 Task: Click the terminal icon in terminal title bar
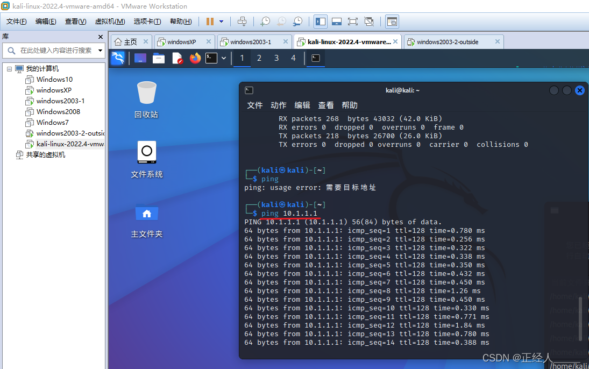click(x=249, y=90)
